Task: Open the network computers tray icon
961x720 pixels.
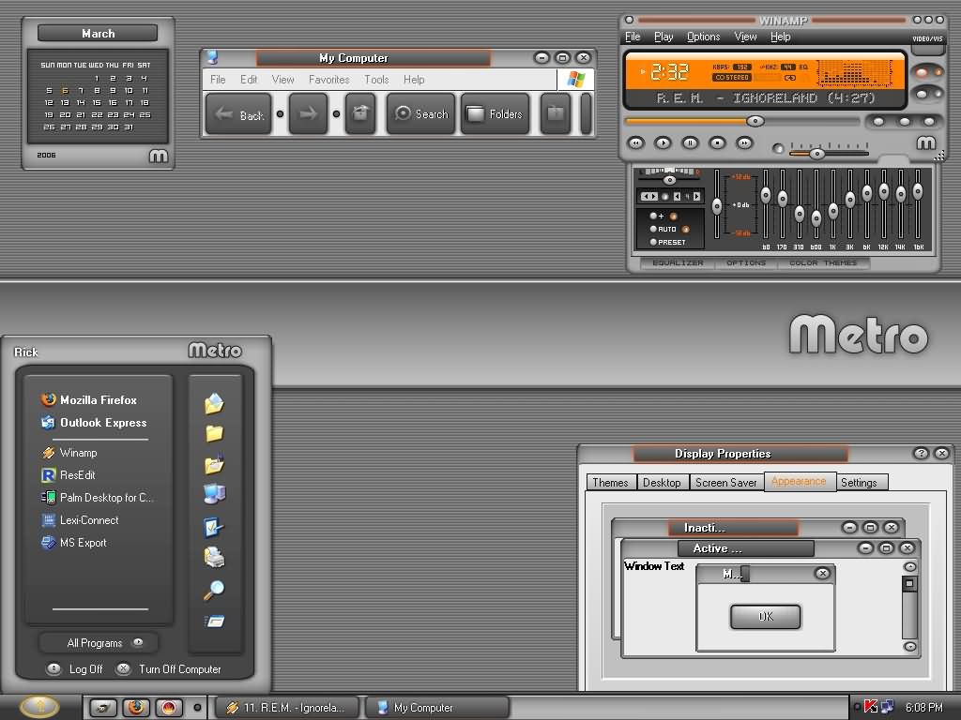Action: 887,707
